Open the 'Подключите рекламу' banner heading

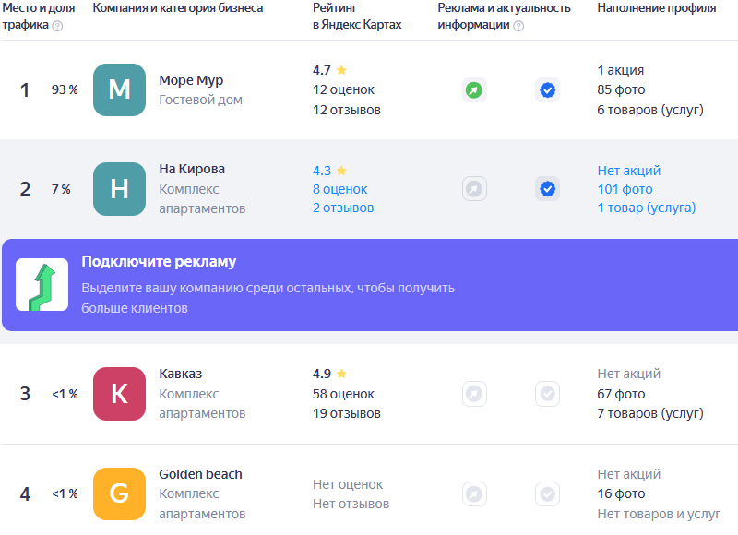click(159, 262)
